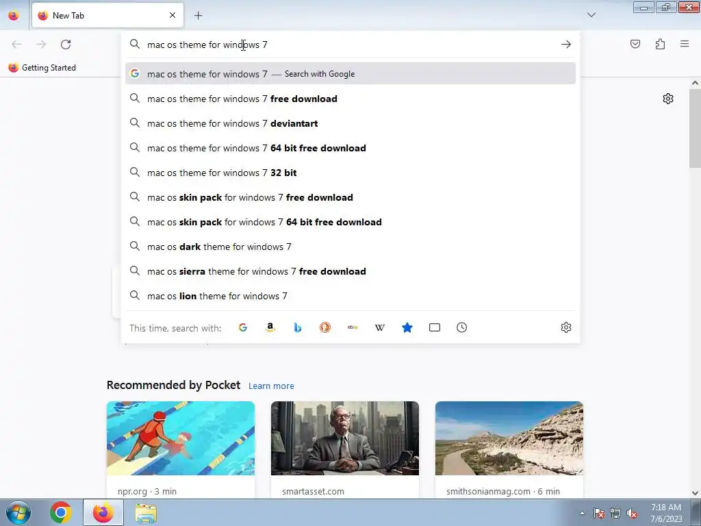Choose the '32 bit' suggestion

pos(350,173)
